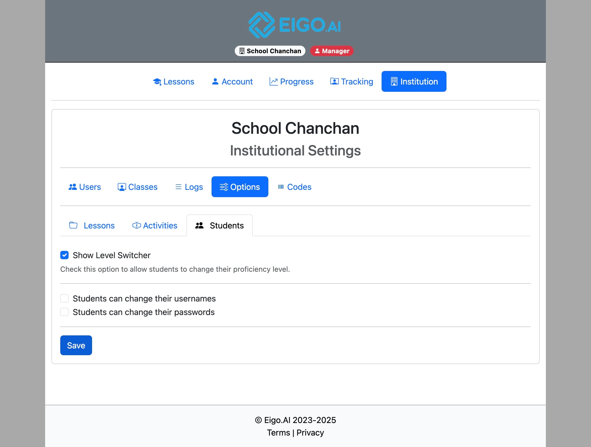Open the Privacy link in footer
Viewport: 591px width, 447px height.
(x=310, y=433)
